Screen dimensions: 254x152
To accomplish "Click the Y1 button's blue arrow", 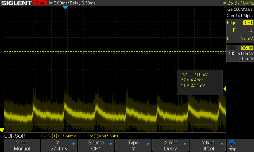I will tap(73, 144).
